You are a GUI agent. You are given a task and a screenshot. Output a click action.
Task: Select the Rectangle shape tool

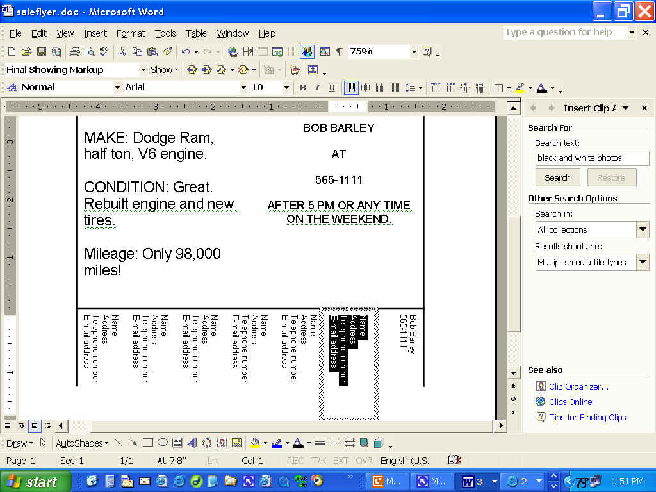148,443
